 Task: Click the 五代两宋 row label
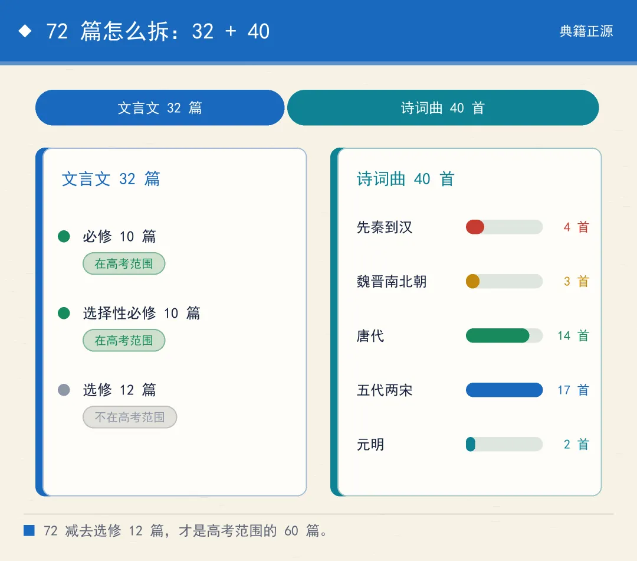coord(385,390)
